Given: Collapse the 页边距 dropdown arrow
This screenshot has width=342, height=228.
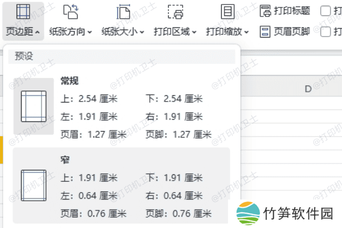Looking at the screenshot, I should 38,32.
